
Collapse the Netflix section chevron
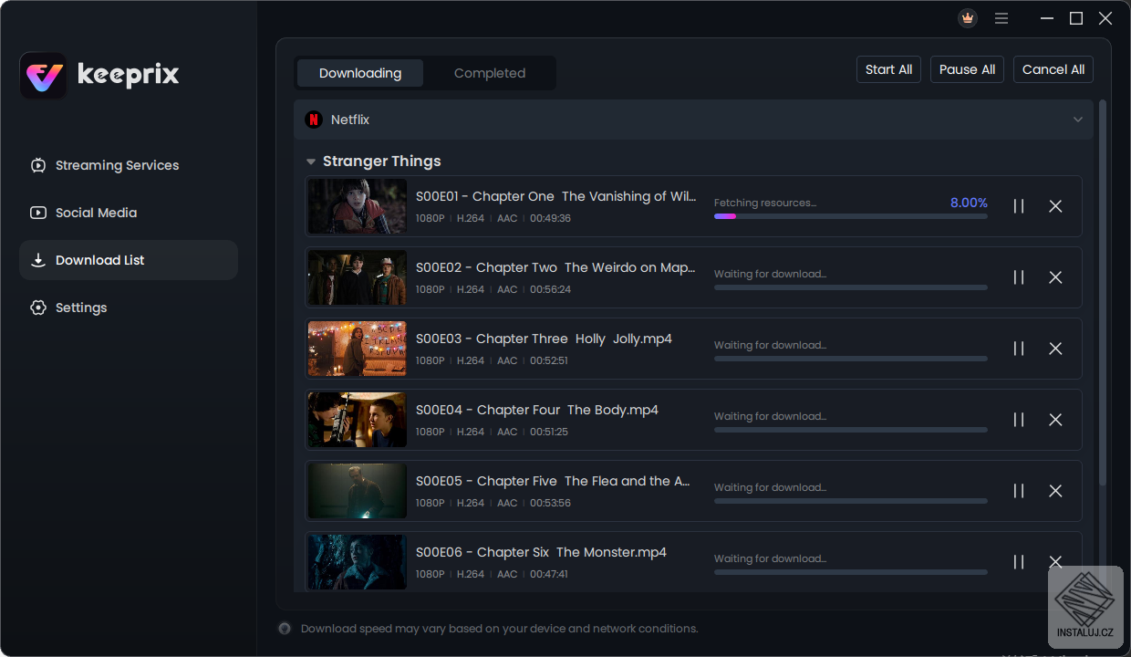(1078, 120)
